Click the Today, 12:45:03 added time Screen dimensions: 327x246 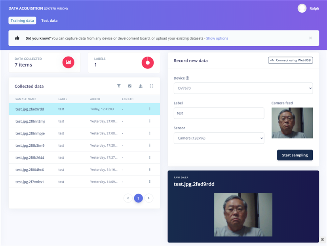click(102, 109)
